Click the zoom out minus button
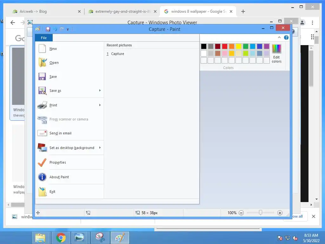Viewport: 325px width, 244px height. click(x=241, y=213)
